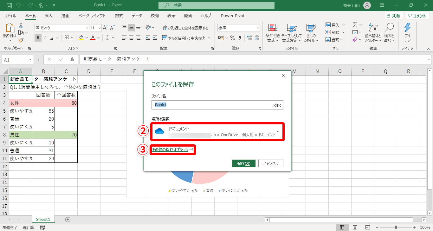Toggle center horizontal alignment
Viewport: 433px width, 231px height.
131,38
